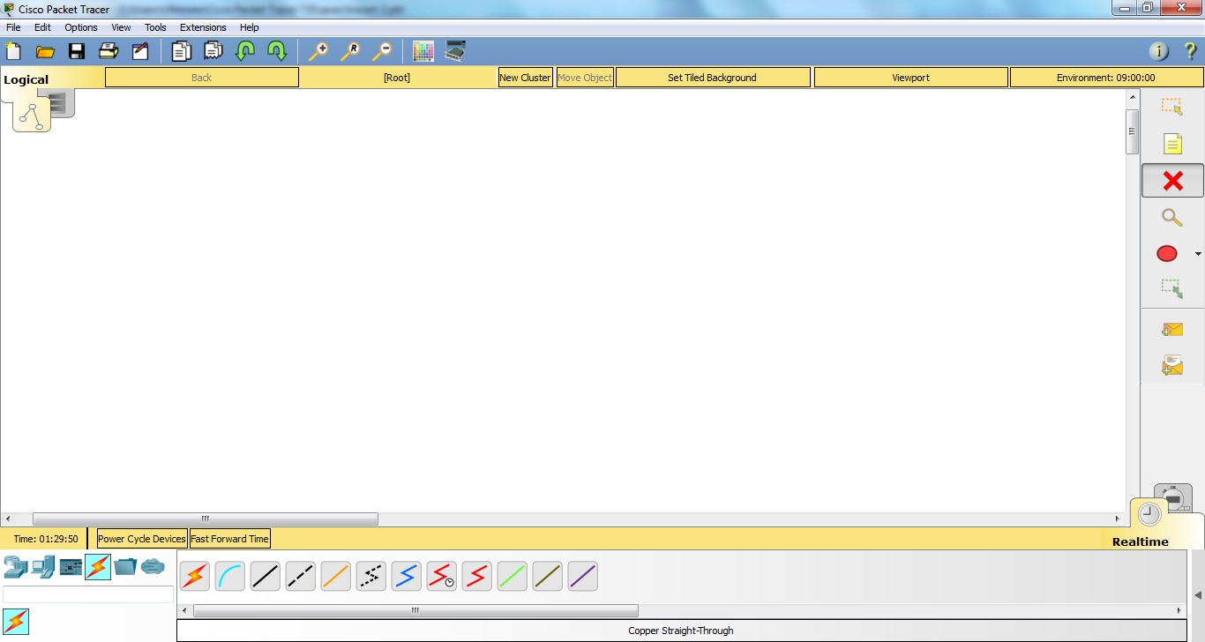The image size is (1205, 642).
Task: Save the network with floppy disk icon
Action: [77, 51]
